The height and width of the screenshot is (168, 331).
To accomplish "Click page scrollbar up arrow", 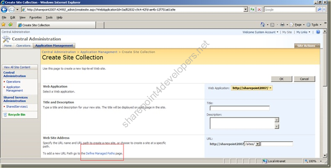I will point(325,31).
